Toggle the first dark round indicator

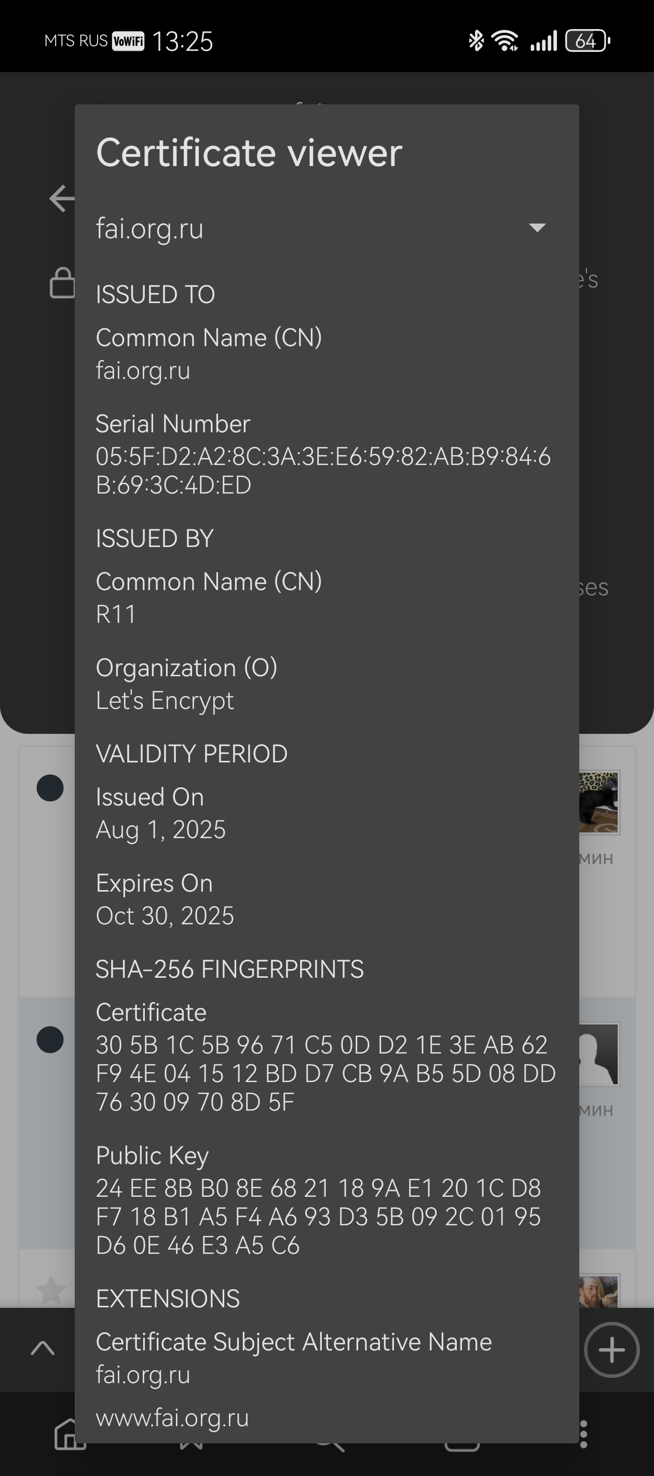coord(50,788)
